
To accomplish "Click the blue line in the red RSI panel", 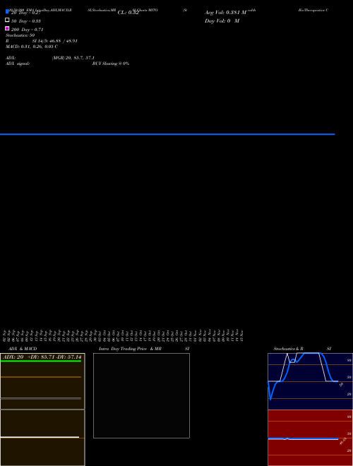I will [x=303, y=438].
